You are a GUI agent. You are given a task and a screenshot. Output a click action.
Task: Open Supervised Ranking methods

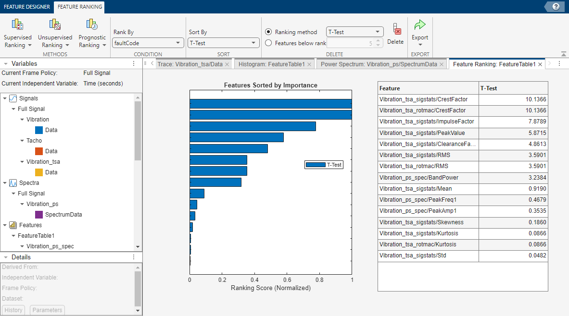point(18,34)
